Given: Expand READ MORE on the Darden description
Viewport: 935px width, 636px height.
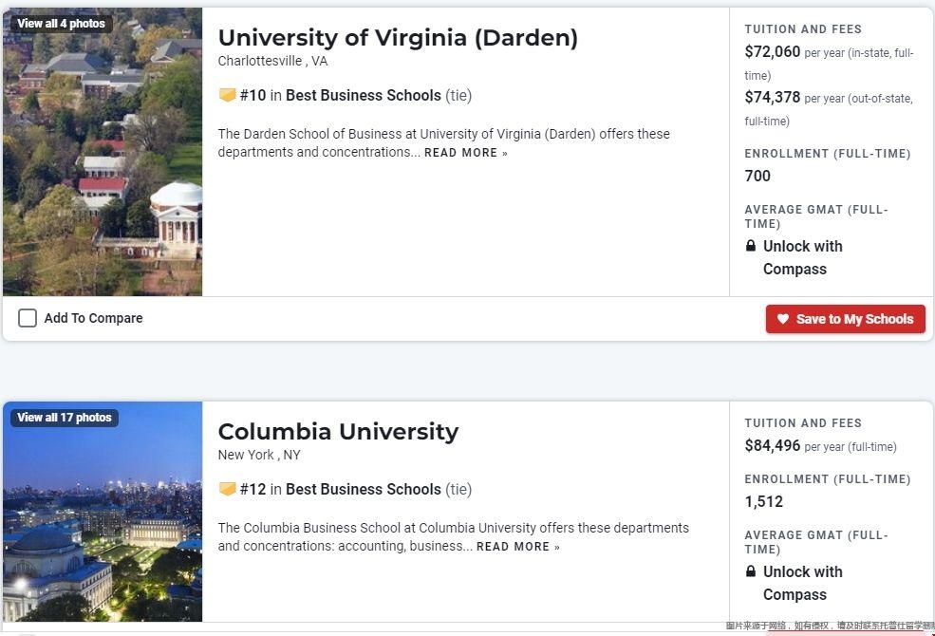Looking at the screenshot, I should coord(466,153).
